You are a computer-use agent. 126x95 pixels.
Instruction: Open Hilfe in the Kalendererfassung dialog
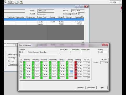coord(102,88)
